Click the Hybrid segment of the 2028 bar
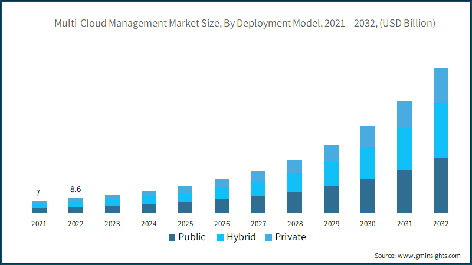Image resolution: width=472 pixels, height=265 pixels. [x=294, y=183]
